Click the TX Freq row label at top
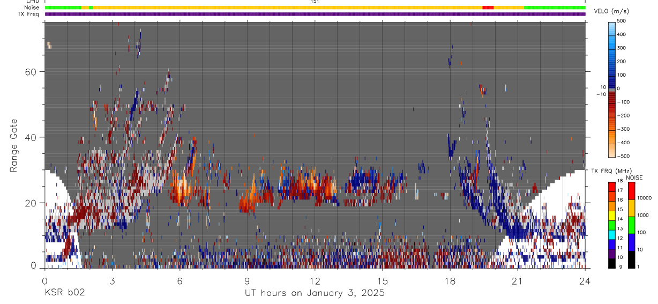 (x=29, y=14)
